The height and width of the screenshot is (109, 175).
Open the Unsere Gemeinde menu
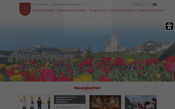tap(43, 10)
